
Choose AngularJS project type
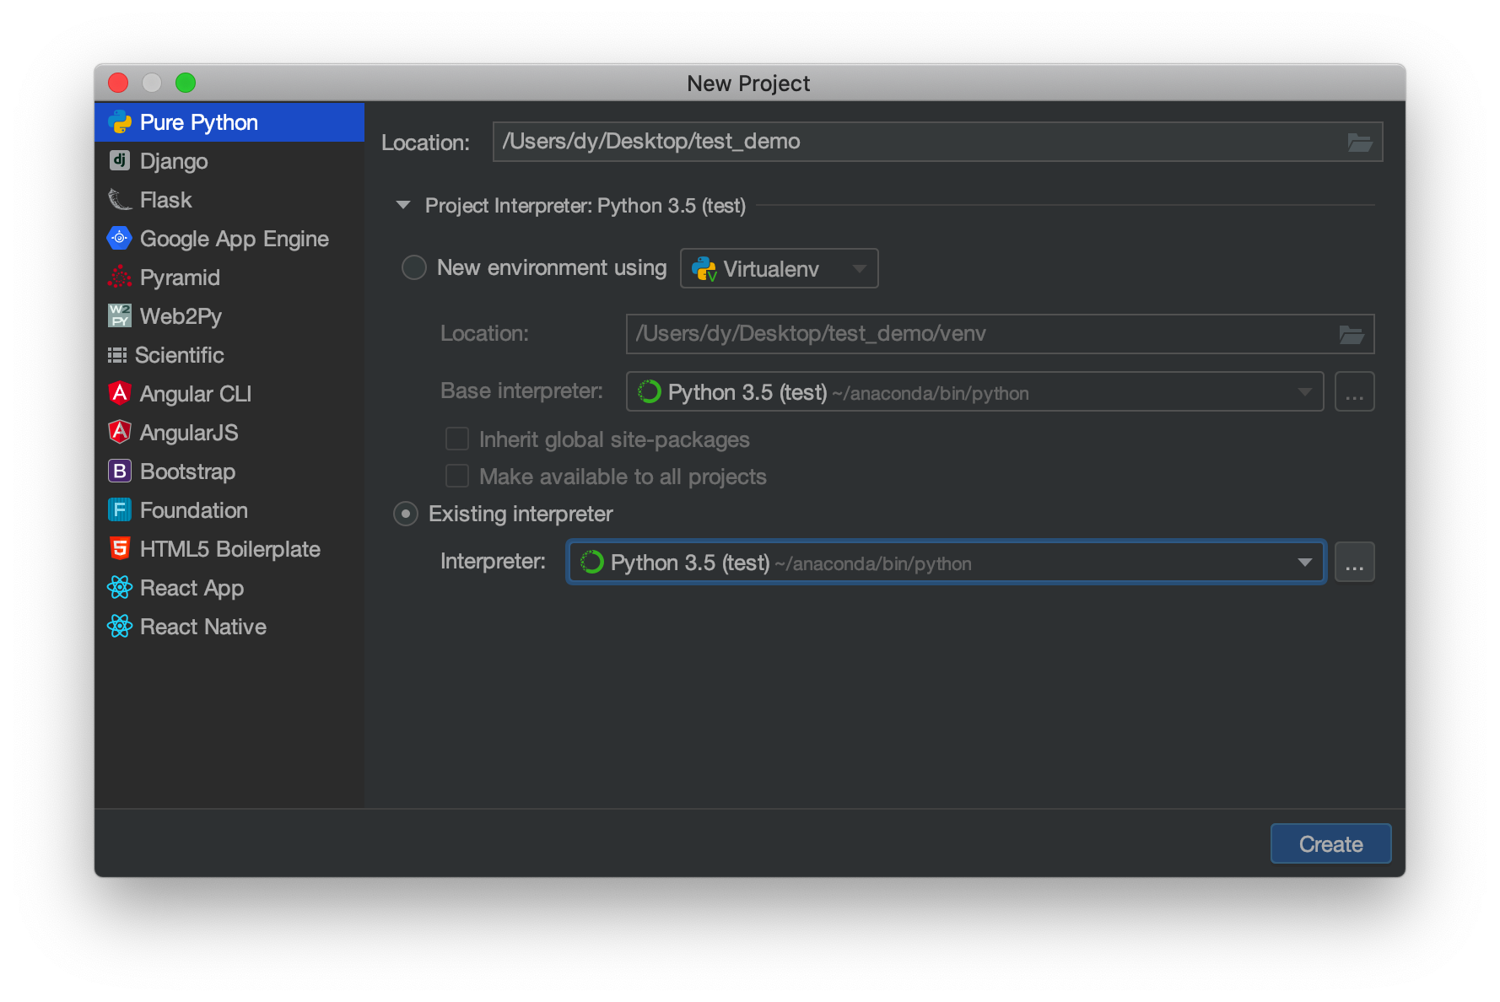pyautogui.click(x=229, y=433)
